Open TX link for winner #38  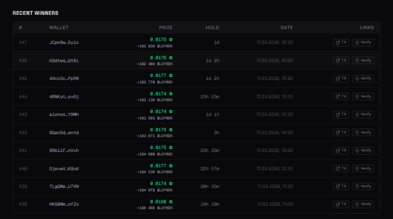(341, 204)
